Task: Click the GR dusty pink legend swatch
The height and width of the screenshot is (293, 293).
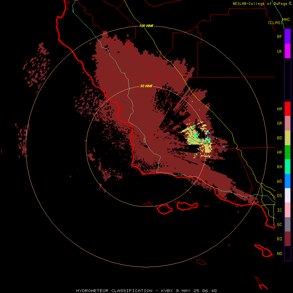Action: pos(287,123)
